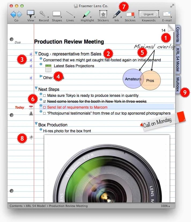The image size is (191, 222).
Task: Uncheck the Need some lenses checkbox
Action: [x=45, y=102]
